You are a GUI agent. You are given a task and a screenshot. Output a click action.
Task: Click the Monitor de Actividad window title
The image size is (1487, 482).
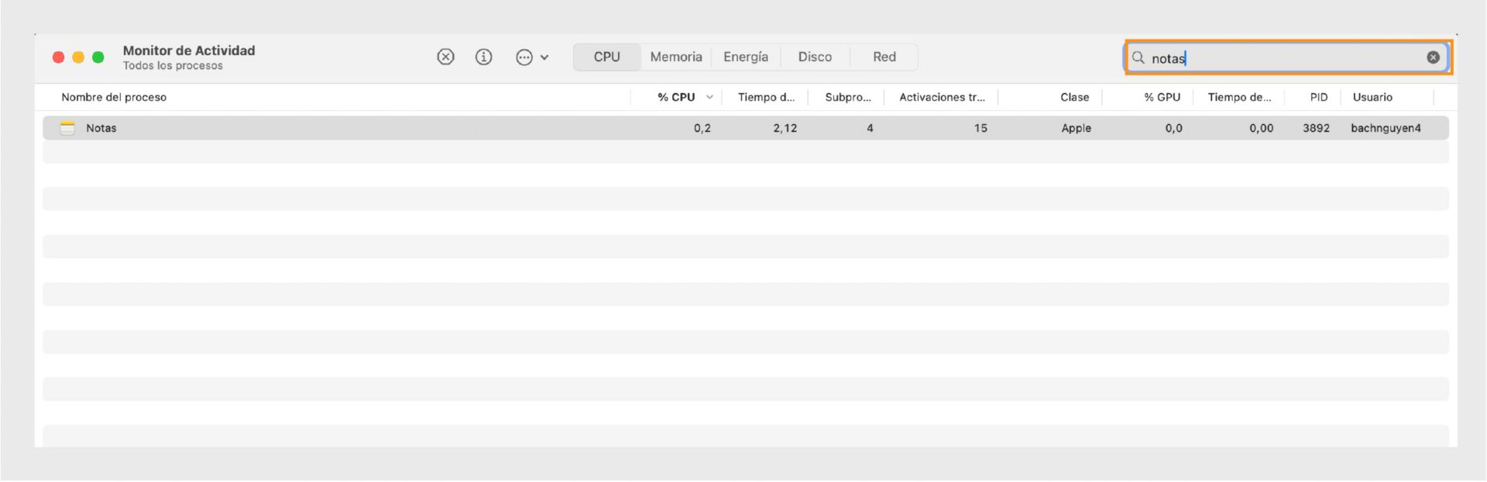click(189, 50)
